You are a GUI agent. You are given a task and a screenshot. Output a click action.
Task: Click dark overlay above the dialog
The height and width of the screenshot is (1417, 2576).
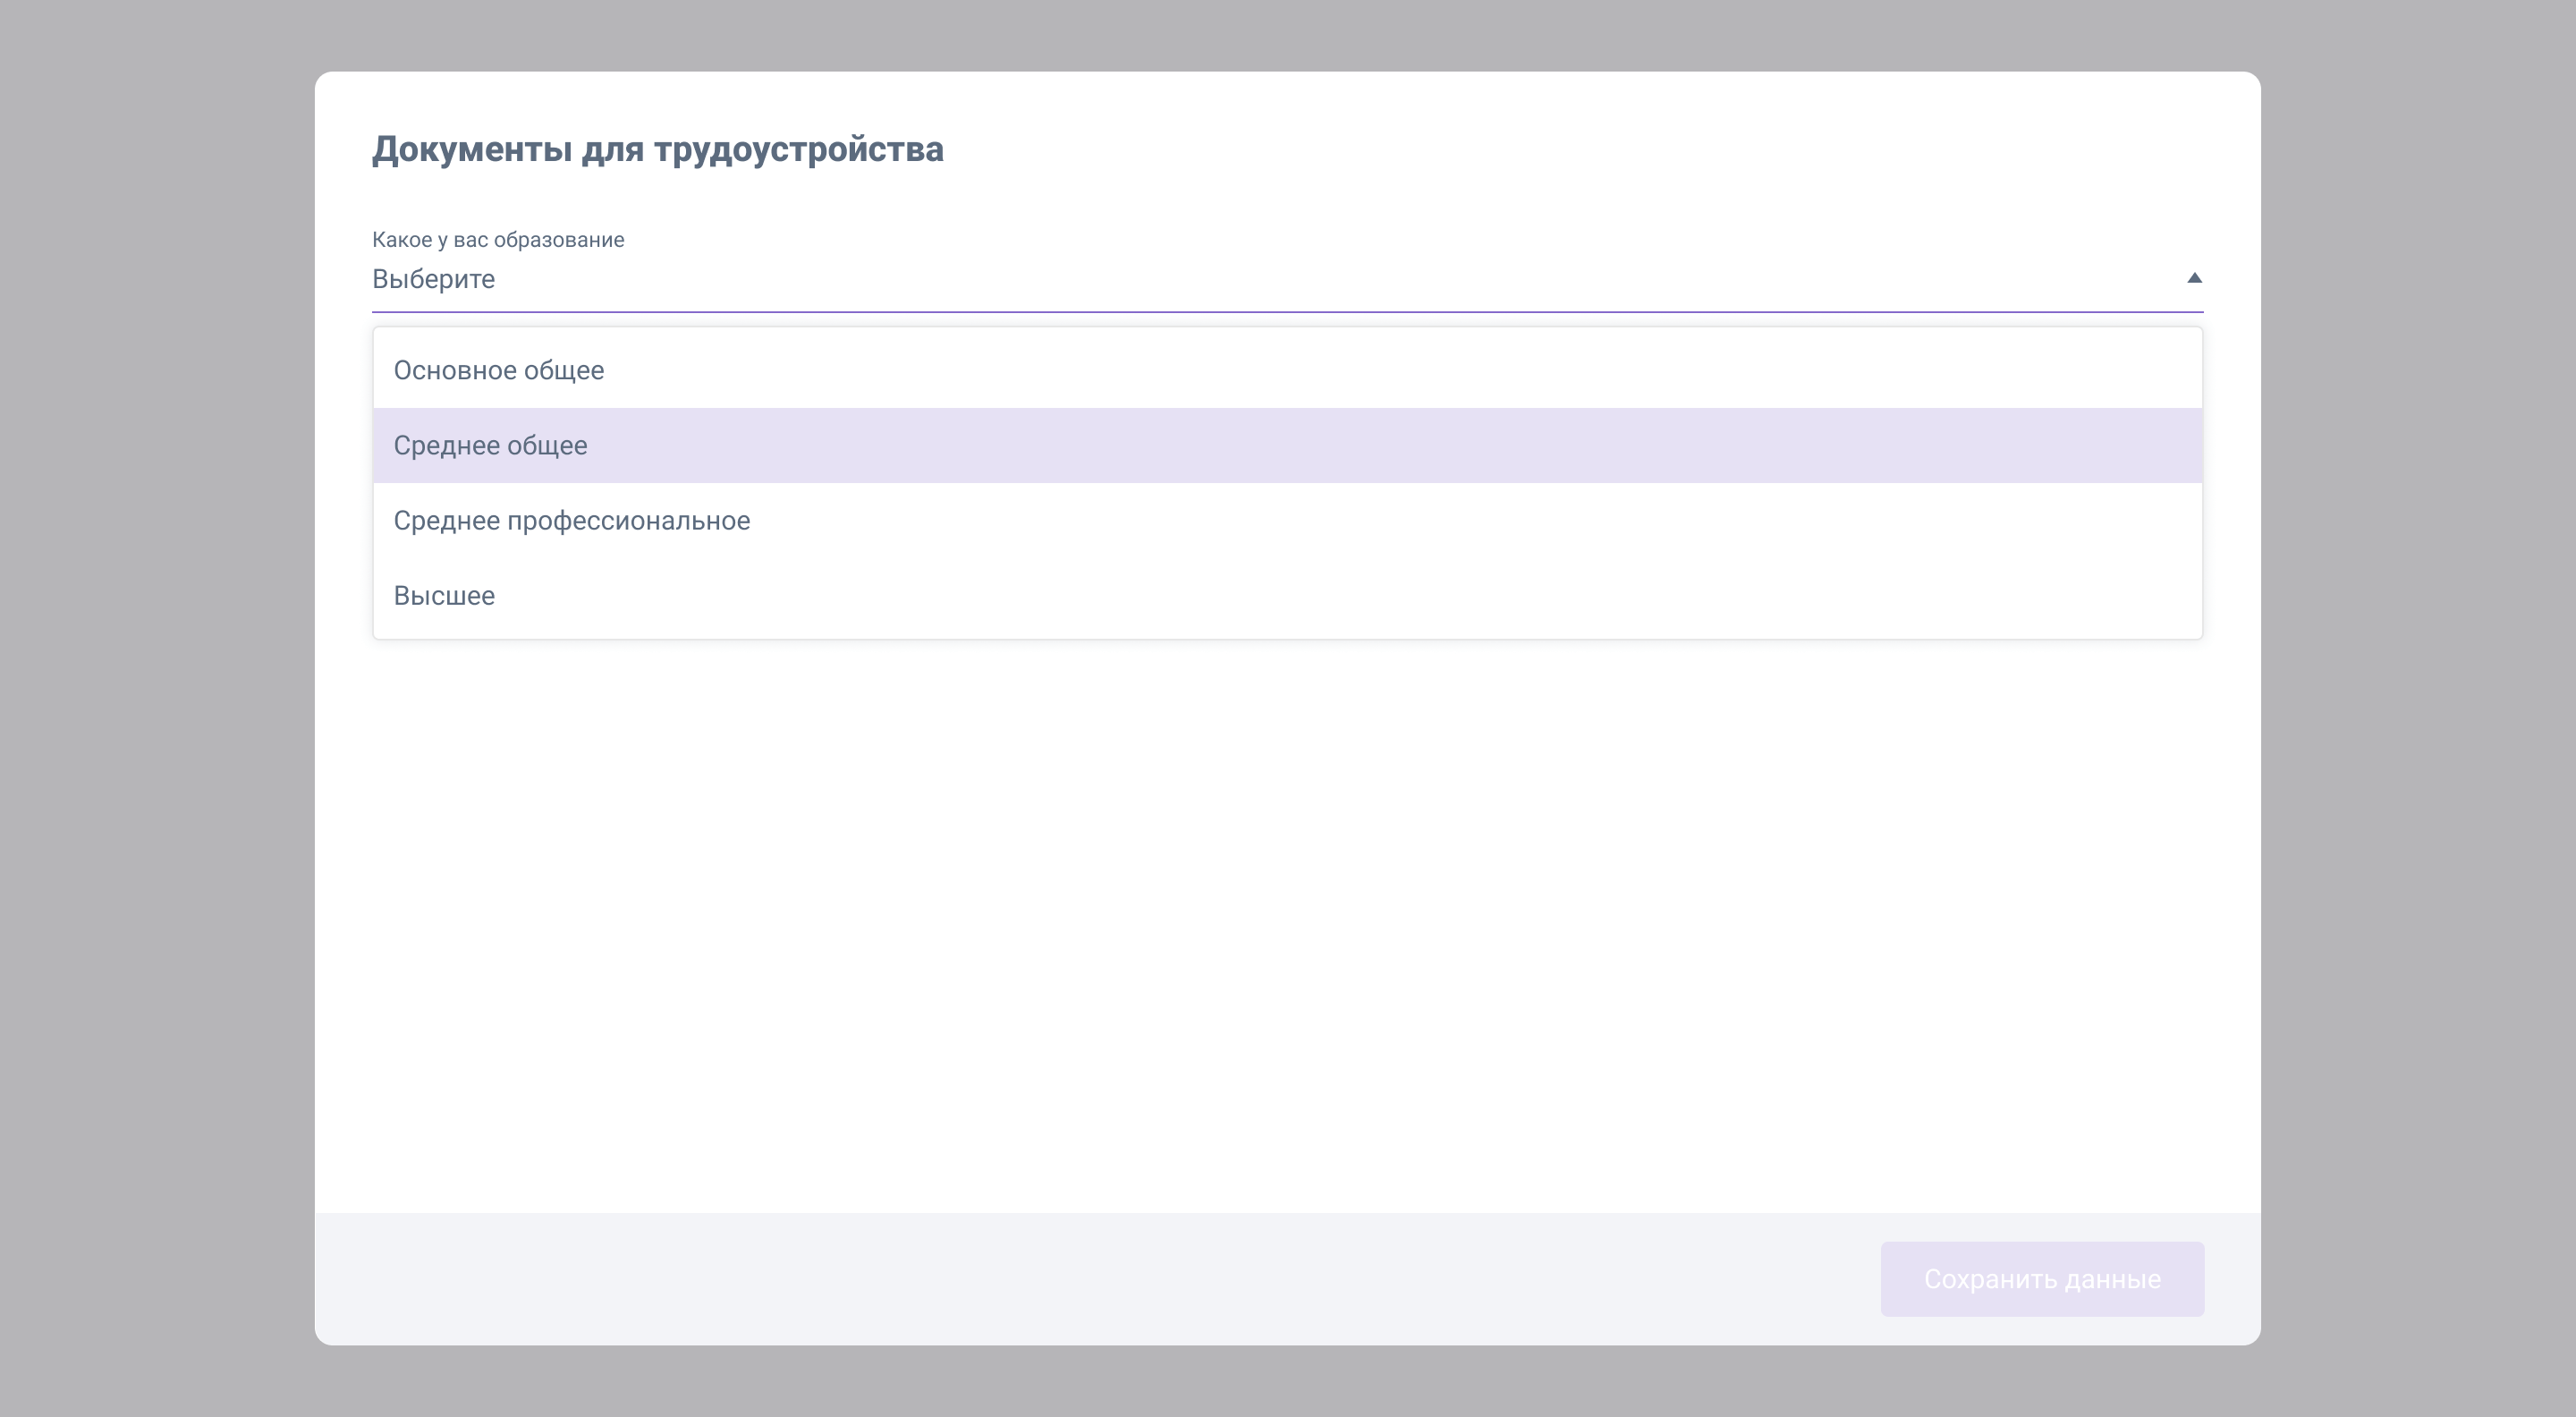click(x=1288, y=34)
